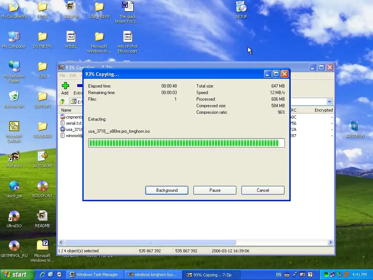Click the help question-mark language bar icon
Image resolution: width=373 pixels, height=280 pixels.
(x=310, y=275)
